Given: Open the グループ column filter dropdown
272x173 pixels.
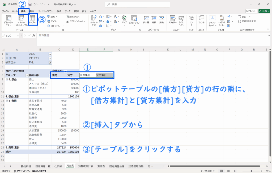Looking at the screenshot, I should point(27,75).
